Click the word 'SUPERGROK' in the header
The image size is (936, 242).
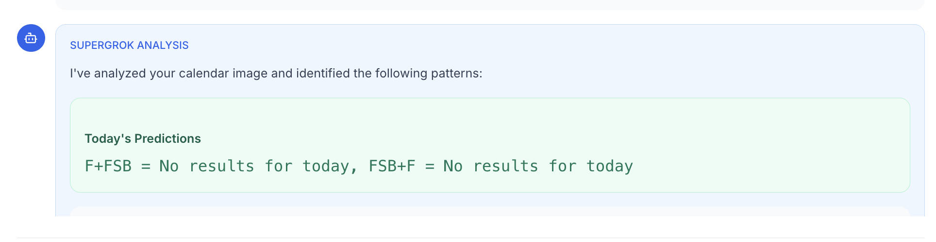pyautogui.click(x=102, y=45)
